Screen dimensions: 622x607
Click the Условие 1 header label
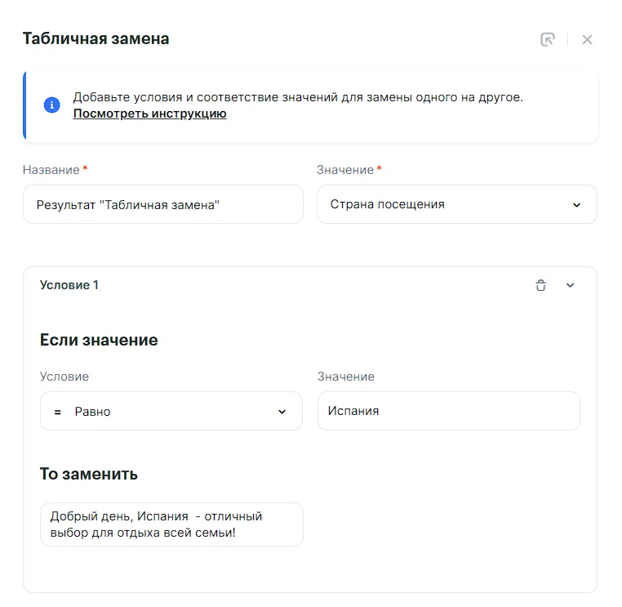[69, 285]
